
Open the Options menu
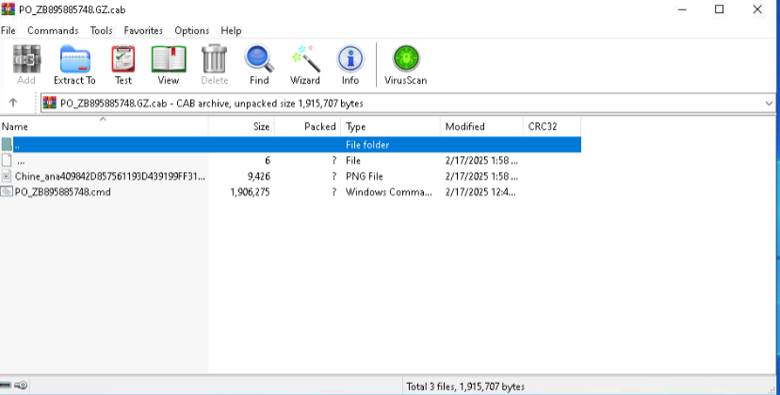click(x=191, y=31)
